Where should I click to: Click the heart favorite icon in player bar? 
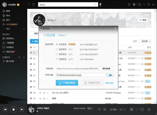137,109
